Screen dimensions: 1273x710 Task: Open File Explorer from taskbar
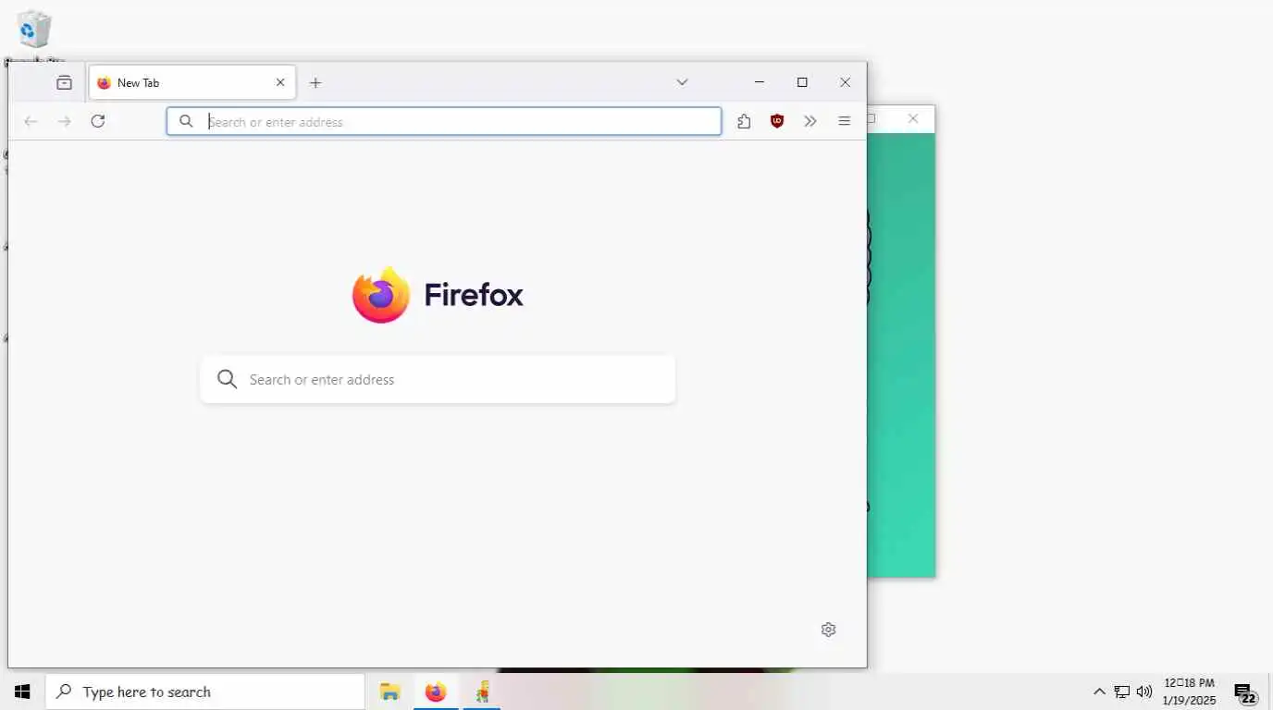point(389,692)
